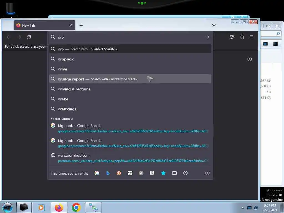Open search settings gear in the urlbar dropdown
The height and width of the screenshot is (213, 284).
(207, 173)
